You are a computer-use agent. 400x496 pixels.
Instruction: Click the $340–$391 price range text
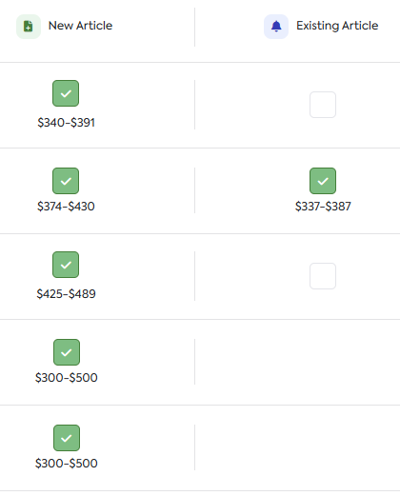click(66, 123)
